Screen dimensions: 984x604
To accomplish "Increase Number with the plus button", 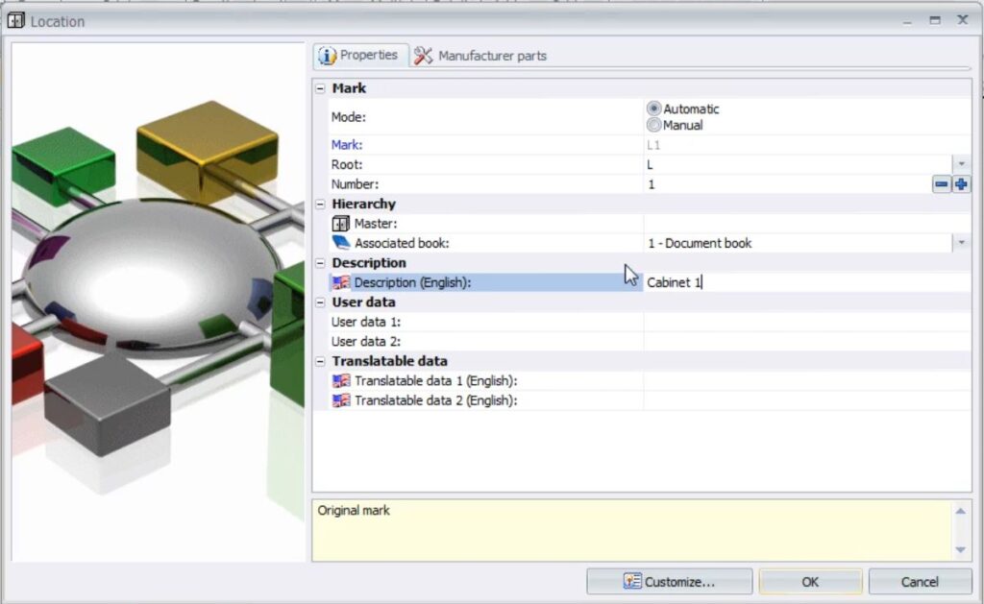I will point(961,184).
